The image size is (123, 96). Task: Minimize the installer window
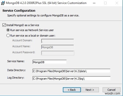[94, 3]
